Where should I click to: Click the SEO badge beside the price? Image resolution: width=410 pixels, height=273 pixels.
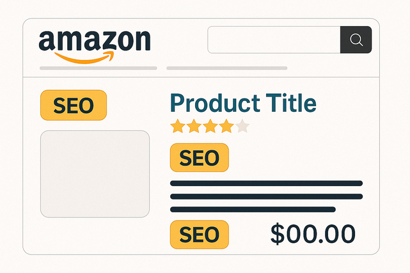(199, 235)
